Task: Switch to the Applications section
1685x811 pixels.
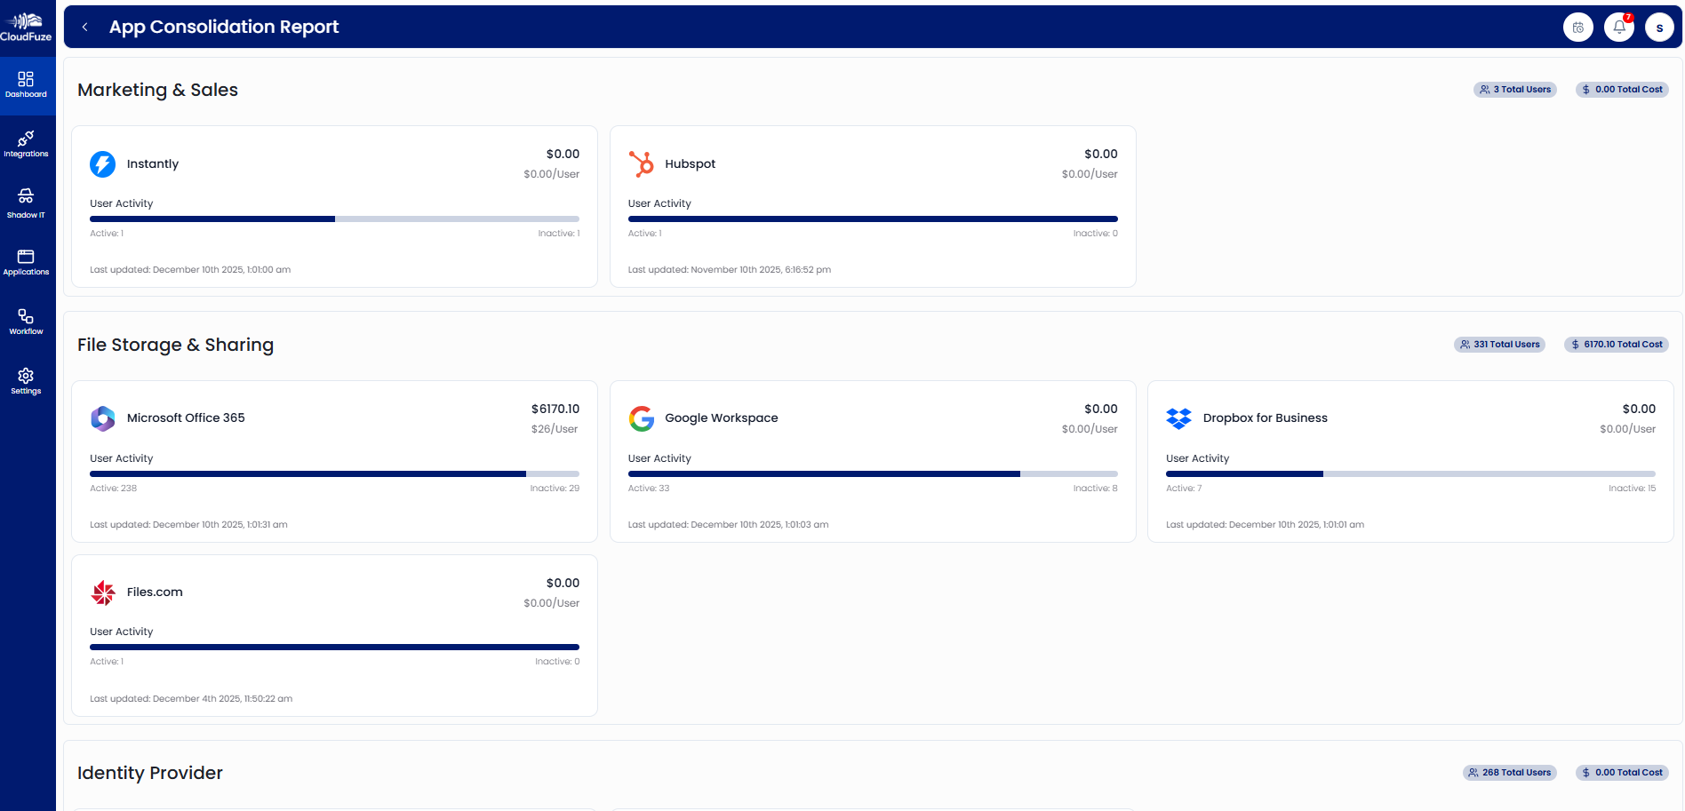Action: pyautogui.click(x=26, y=262)
